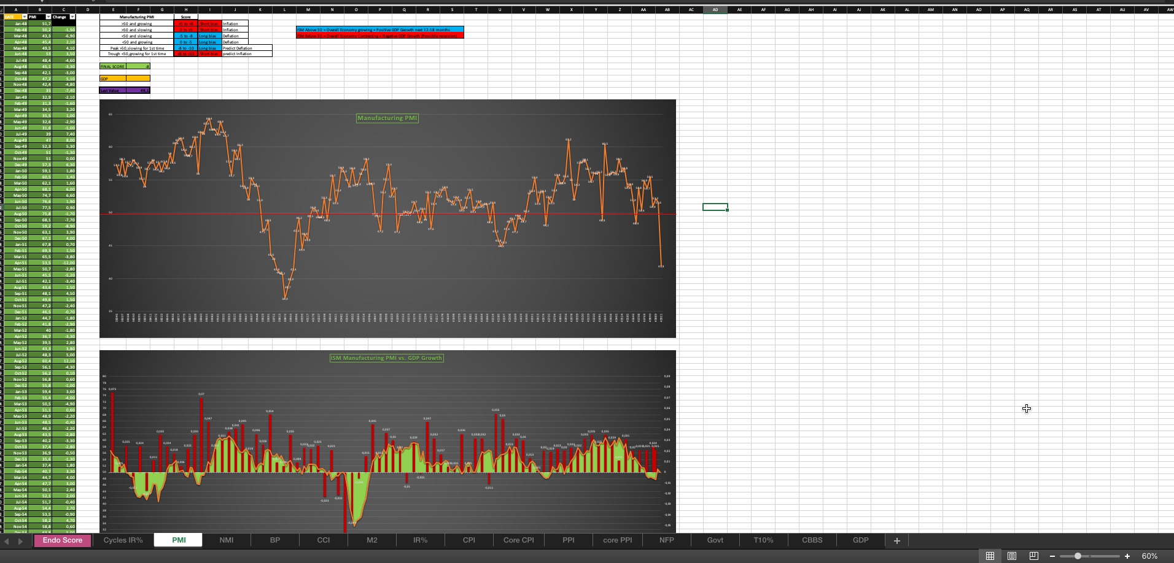Open the CBBS sheet tab

click(812, 540)
